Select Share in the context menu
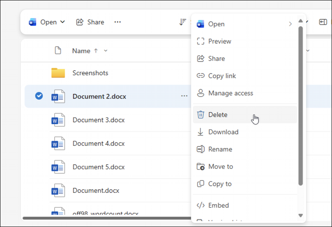The width and height of the screenshot is (332, 227). pyautogui.click(x=217, y=59)
